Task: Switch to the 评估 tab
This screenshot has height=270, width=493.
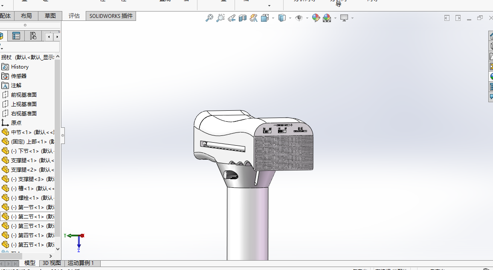Action: click(x=74, y=16)
